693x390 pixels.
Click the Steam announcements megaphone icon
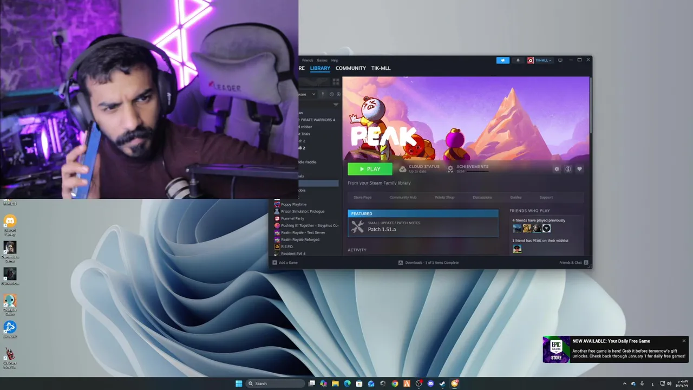click(x=503, y=60)
